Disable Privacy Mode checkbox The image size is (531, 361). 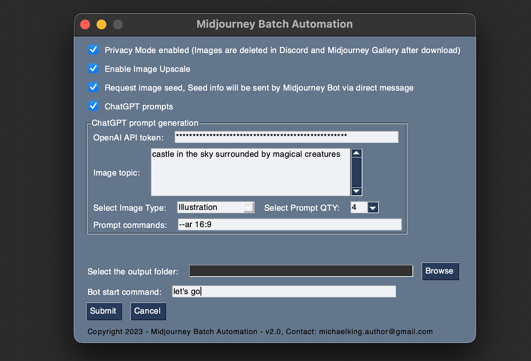coord(93,50)
